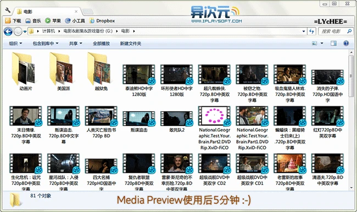Open the 共享 menu
The width and height of the screenshot is (357, 212).
pyautogui.click(x=76, y=43)
